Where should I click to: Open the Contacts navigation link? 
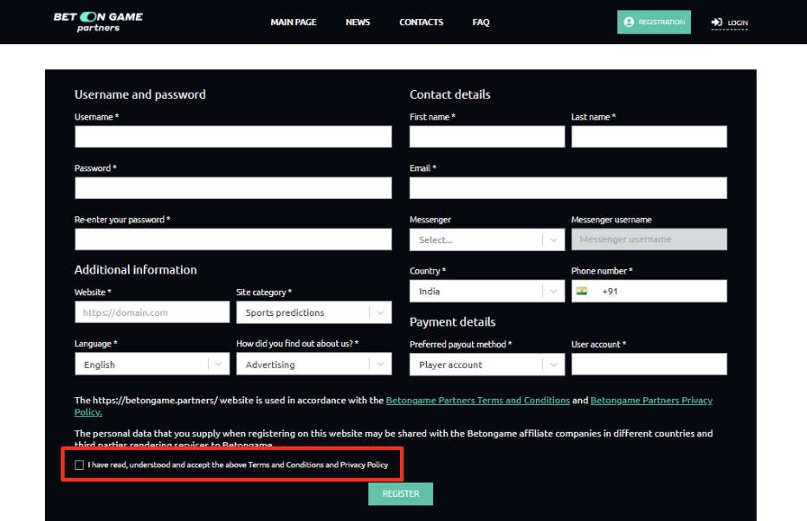[x=421, y=23]
